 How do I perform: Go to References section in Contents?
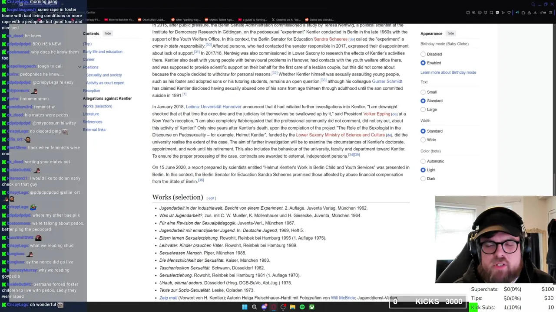point(93,122)
